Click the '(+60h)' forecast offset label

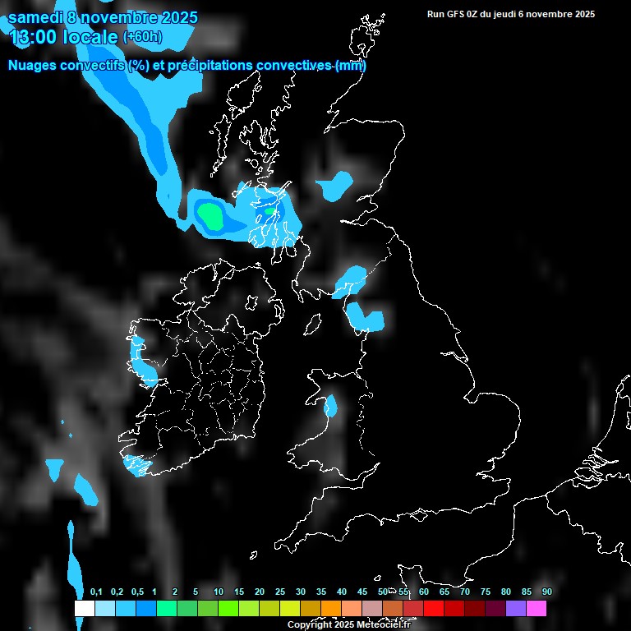(142, 37)
